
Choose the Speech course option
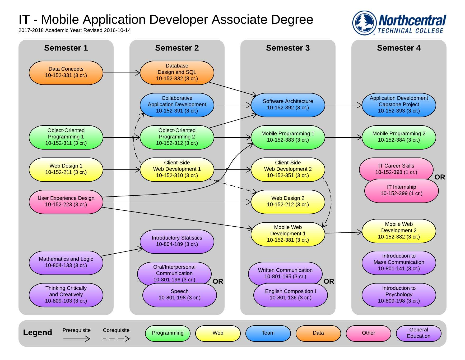(x=179, y=295)
